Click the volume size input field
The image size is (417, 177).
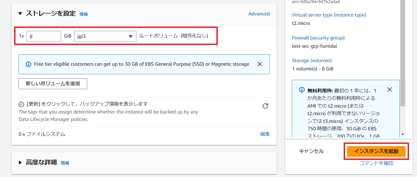[44, 36]
